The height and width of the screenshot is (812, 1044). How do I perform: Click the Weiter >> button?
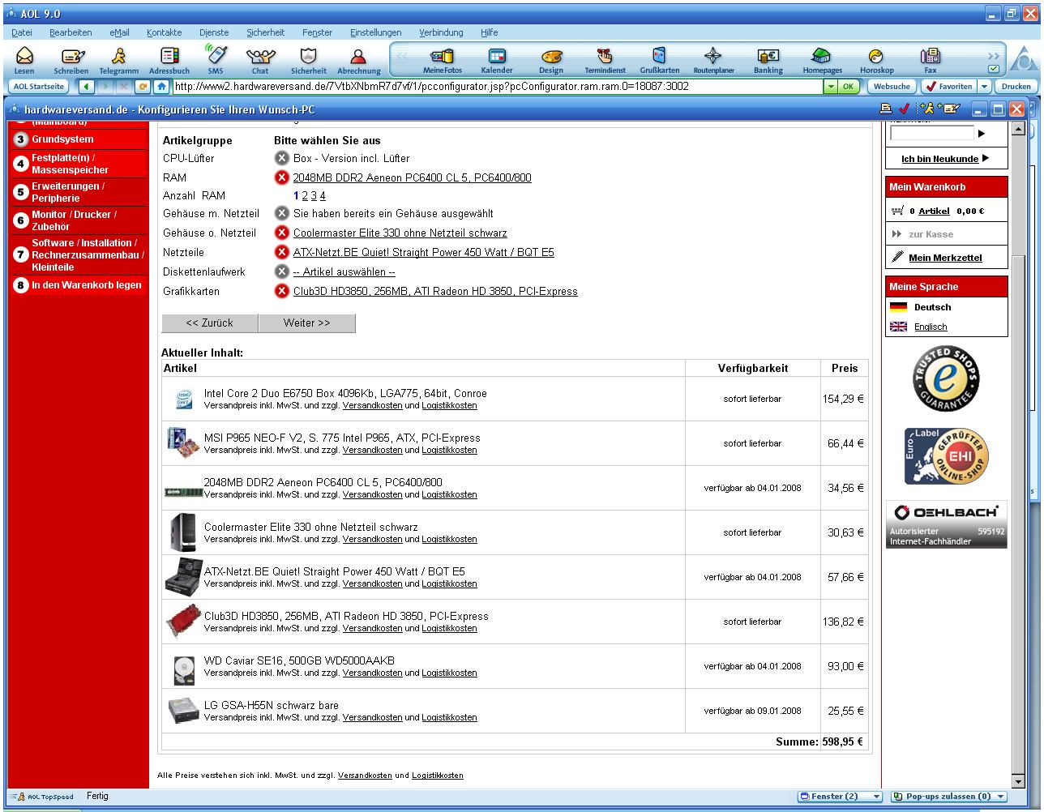[x=306, y=323]
